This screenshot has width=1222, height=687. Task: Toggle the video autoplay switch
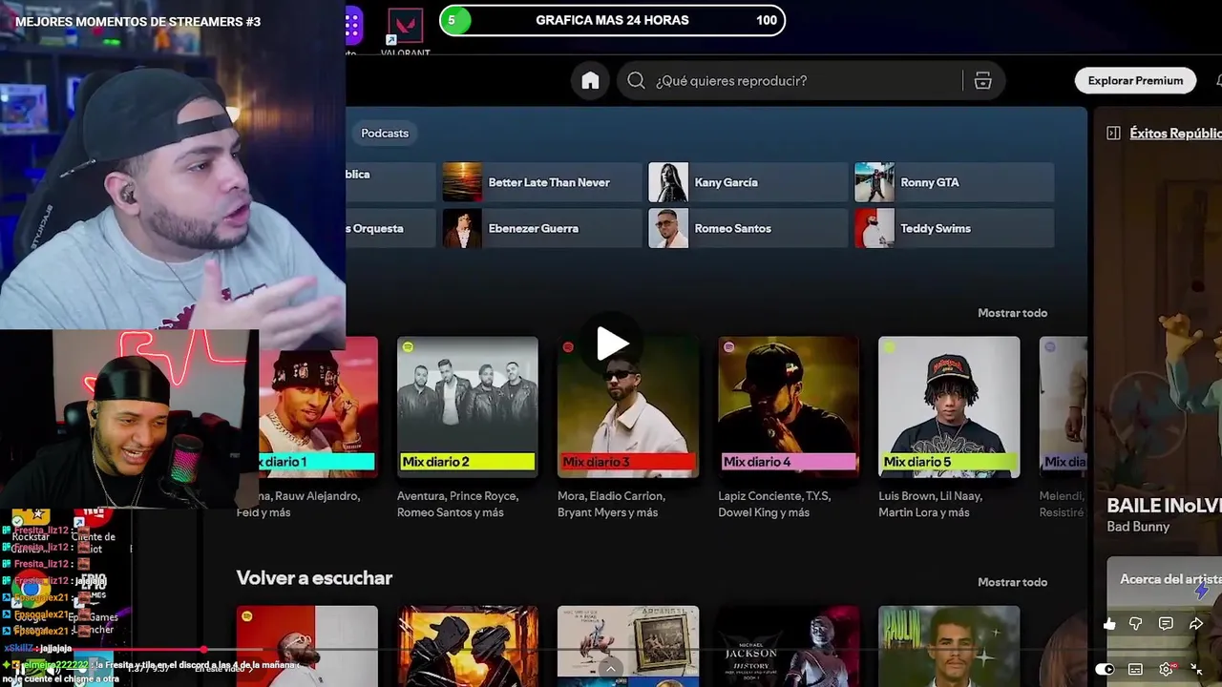tap(1105, 669)
